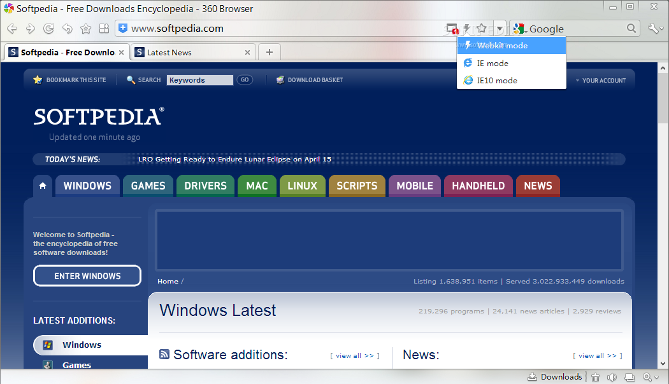Click the blue shield site security icon
The width and height of the screenshot is (669, 384).
(123, 28)
